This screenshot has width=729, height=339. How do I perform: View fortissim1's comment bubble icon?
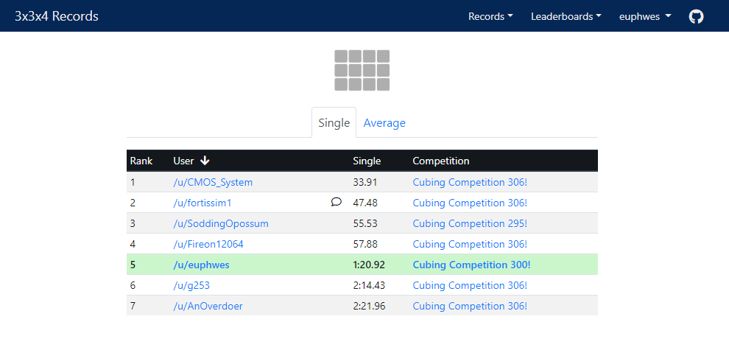pos(336,202)
